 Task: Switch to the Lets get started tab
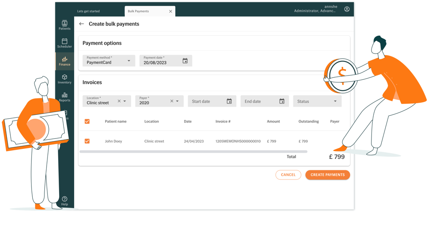88,11
